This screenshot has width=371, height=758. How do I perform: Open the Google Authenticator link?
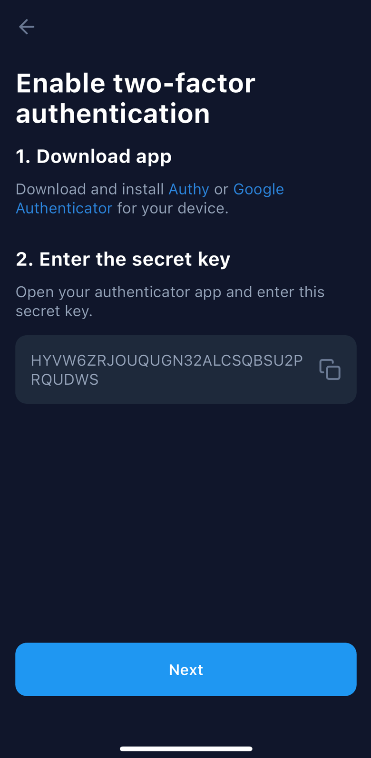click(150, 199)
